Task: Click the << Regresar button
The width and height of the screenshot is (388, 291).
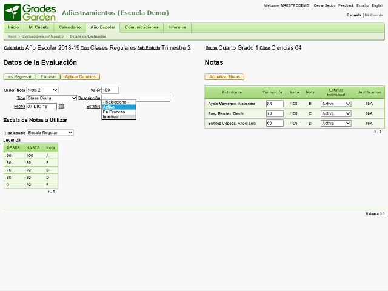Action: [x=20, y=77]
